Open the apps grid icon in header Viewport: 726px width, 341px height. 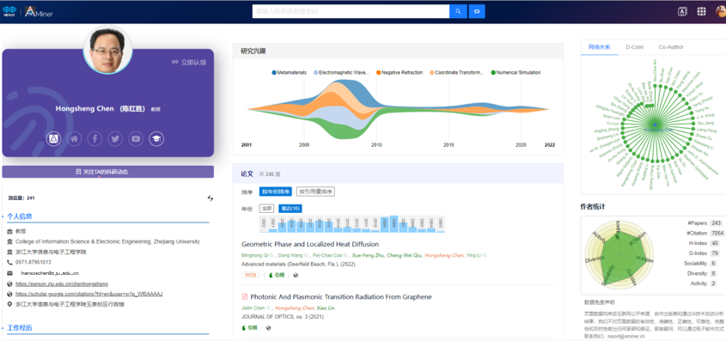pos(701,11)
